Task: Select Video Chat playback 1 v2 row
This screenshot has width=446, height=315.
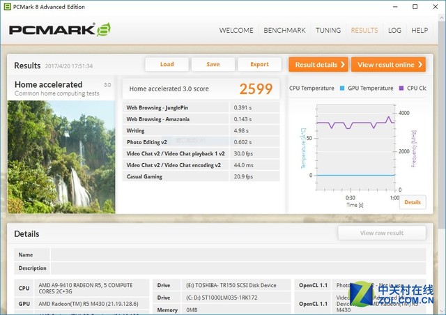Action: coord(201,153)
